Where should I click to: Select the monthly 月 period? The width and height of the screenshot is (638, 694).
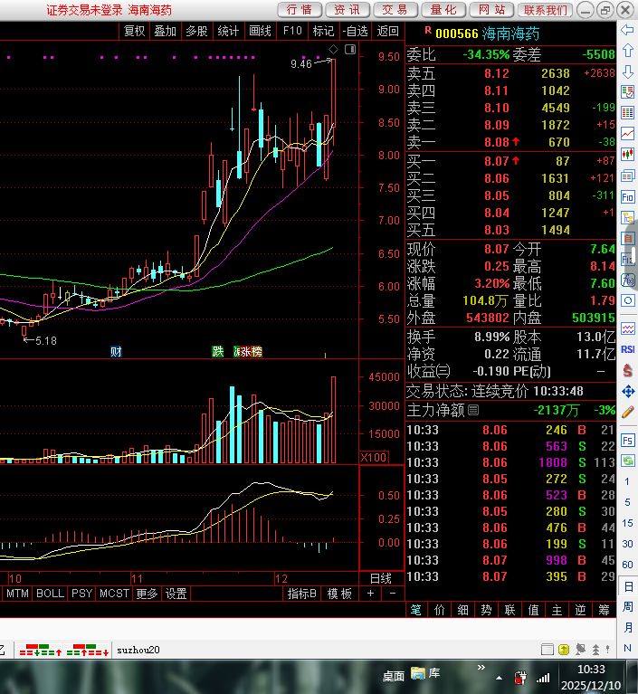click(x=627, y=627)
